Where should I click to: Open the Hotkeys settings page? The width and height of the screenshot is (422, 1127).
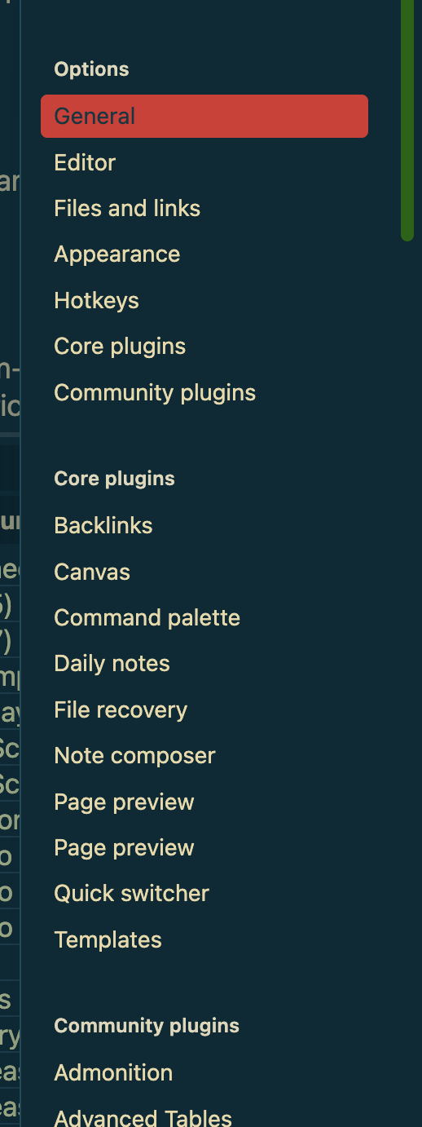click(x=204, y=300)
